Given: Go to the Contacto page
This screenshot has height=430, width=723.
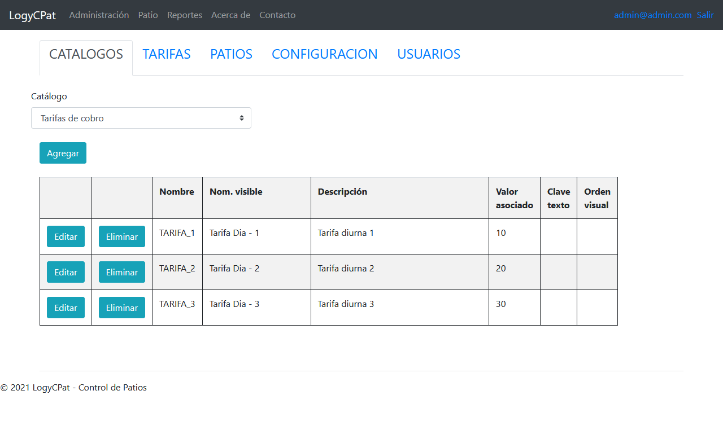Looking at the screenshot, I should [277, 15].
